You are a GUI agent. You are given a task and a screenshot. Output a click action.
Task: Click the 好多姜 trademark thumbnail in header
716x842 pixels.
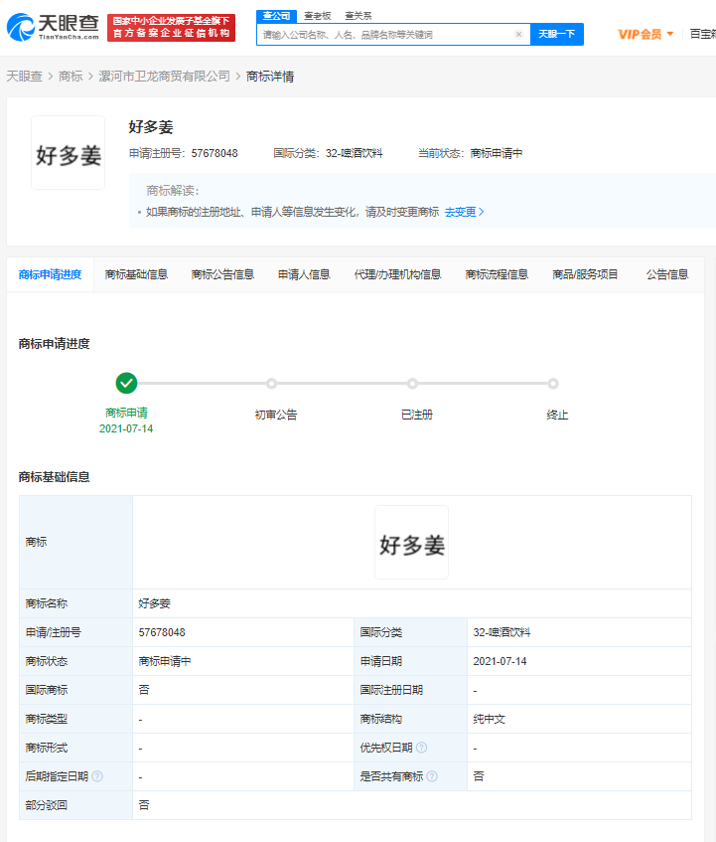[69, 152]
